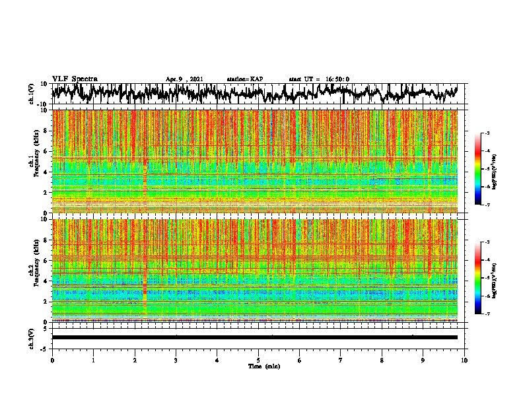Select the 'start UT = 16:50:0' text

coord(319,79)
